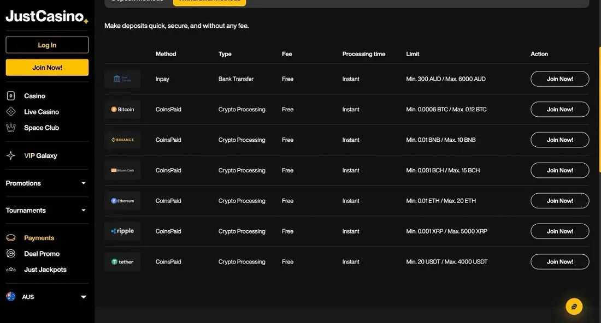601x323 pixels.
Task: Open Just Jackpots page
Action: pos(45,270)
